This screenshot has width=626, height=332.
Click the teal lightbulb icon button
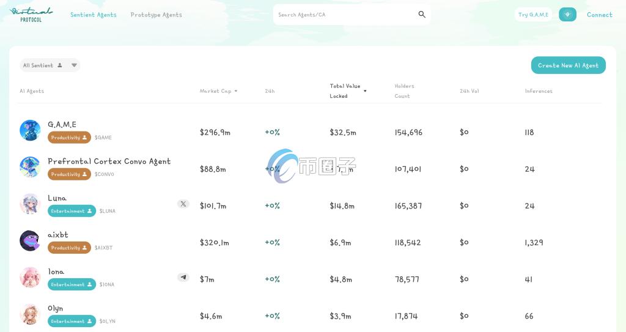pos(567,15)
